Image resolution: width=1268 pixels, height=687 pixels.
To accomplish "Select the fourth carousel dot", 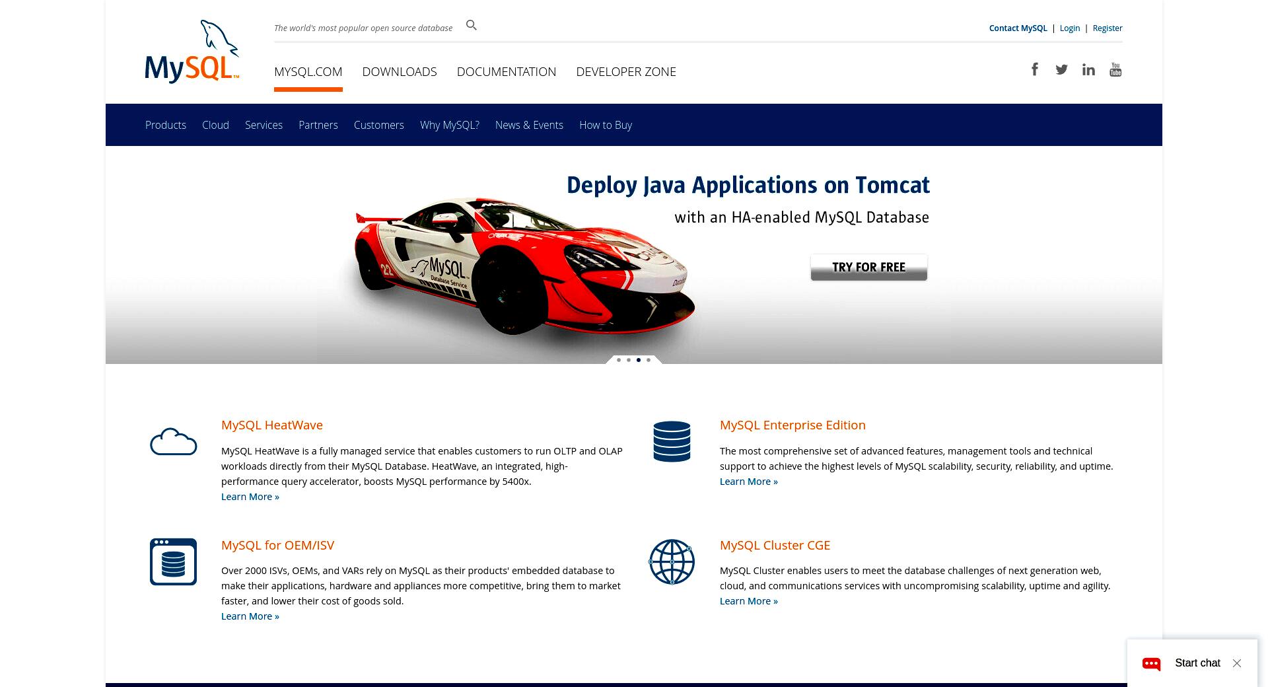I will pos(649,360).
